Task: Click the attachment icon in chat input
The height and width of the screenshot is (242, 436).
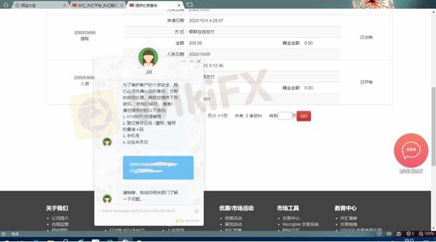Action: point(196,211)
